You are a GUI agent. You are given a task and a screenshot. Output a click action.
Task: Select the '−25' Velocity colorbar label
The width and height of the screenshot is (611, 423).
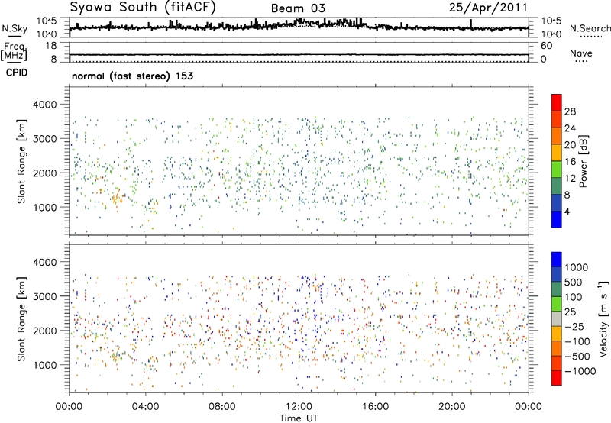pos(574,326)
